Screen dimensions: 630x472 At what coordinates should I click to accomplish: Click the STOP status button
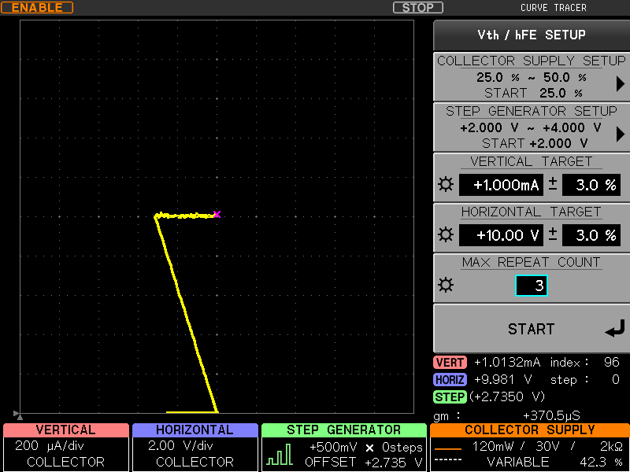tap(418, 8)
